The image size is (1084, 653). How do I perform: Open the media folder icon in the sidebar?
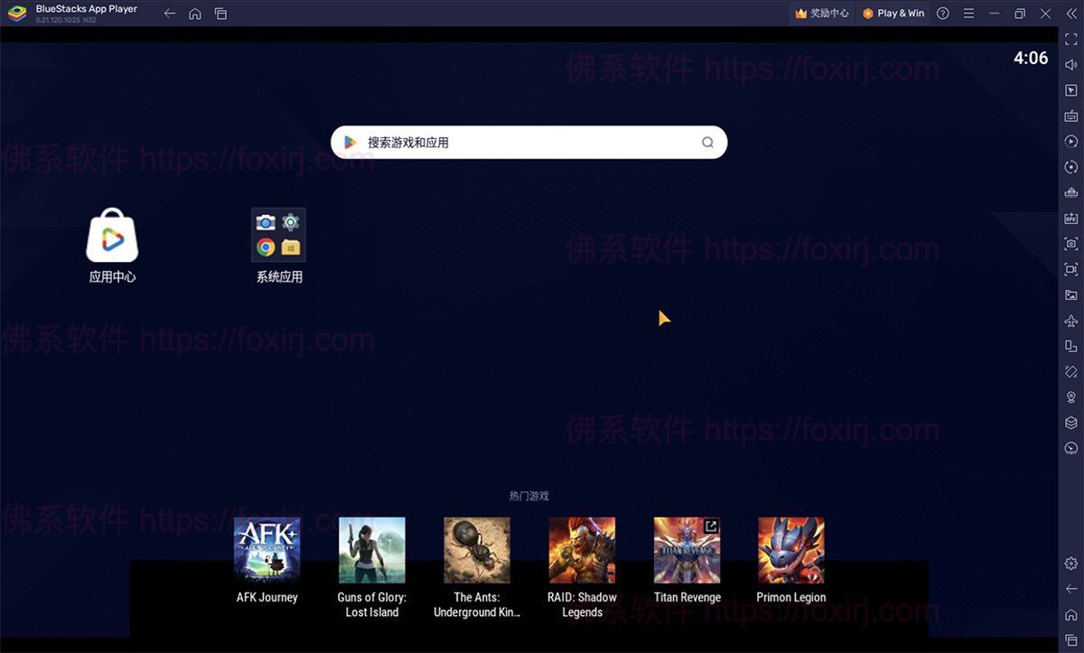point(1070,295)
